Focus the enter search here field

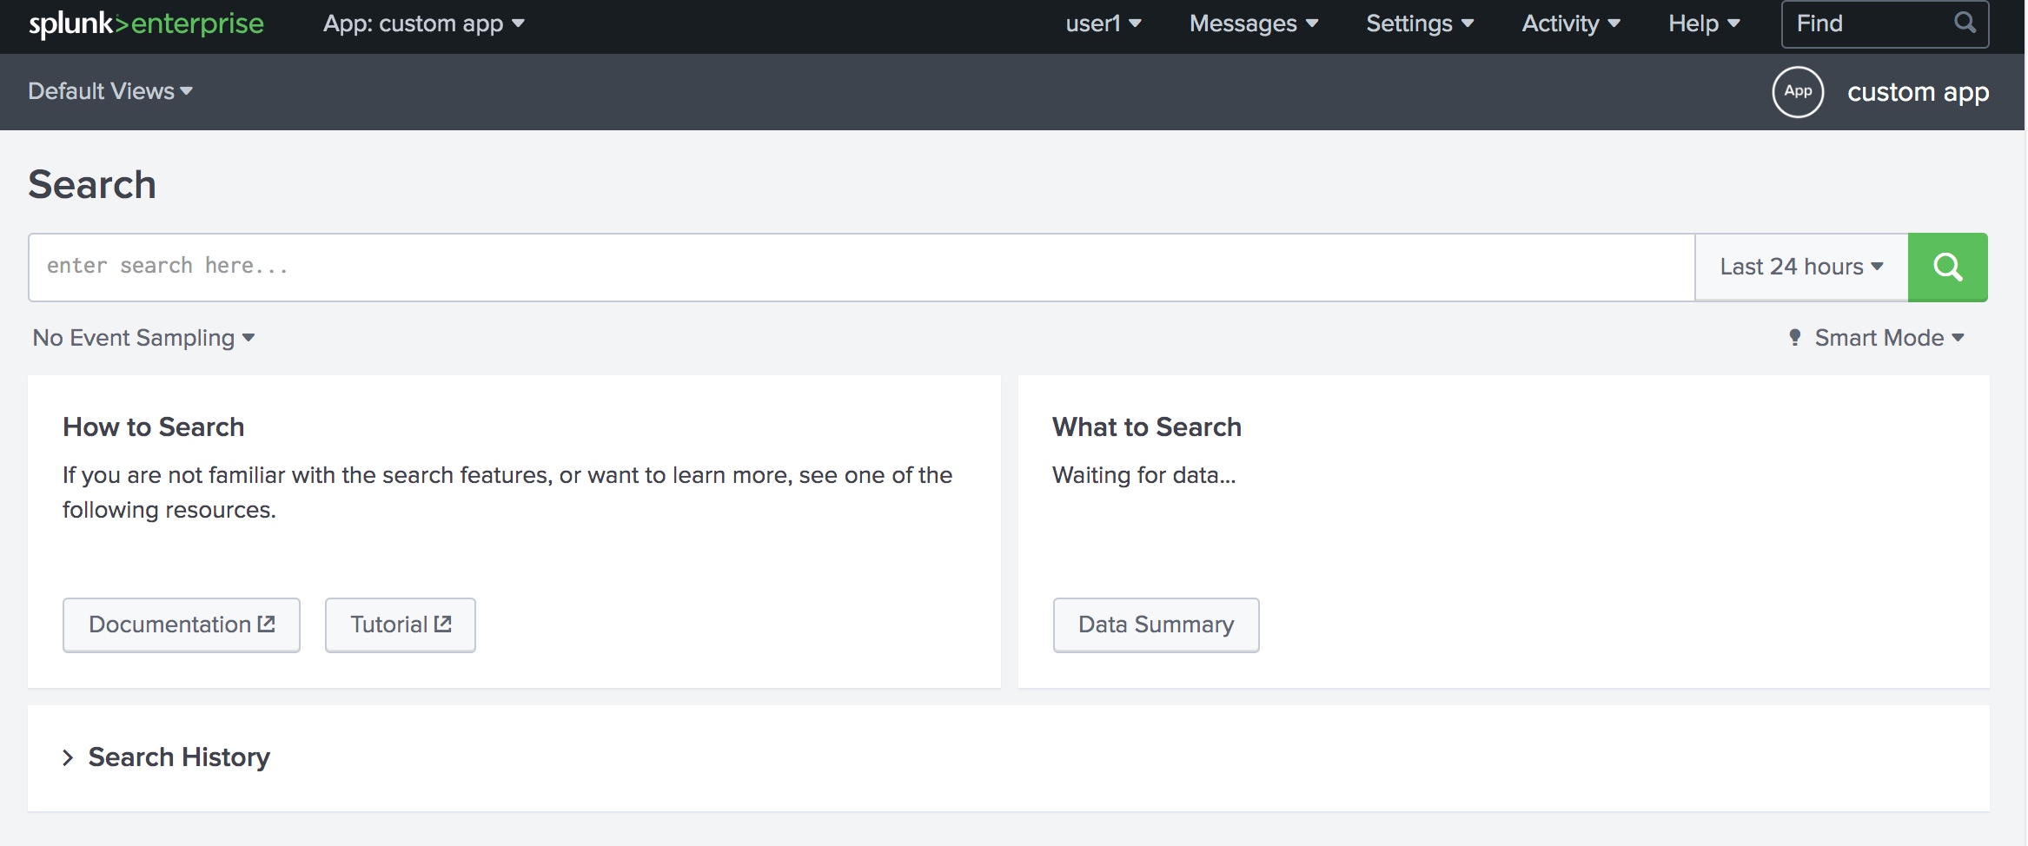pyautogui.click(x=861, y=267)
